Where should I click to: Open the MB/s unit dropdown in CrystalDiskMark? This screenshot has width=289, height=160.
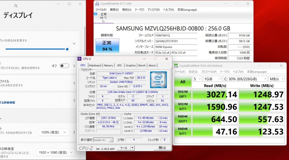coord(277,79)
